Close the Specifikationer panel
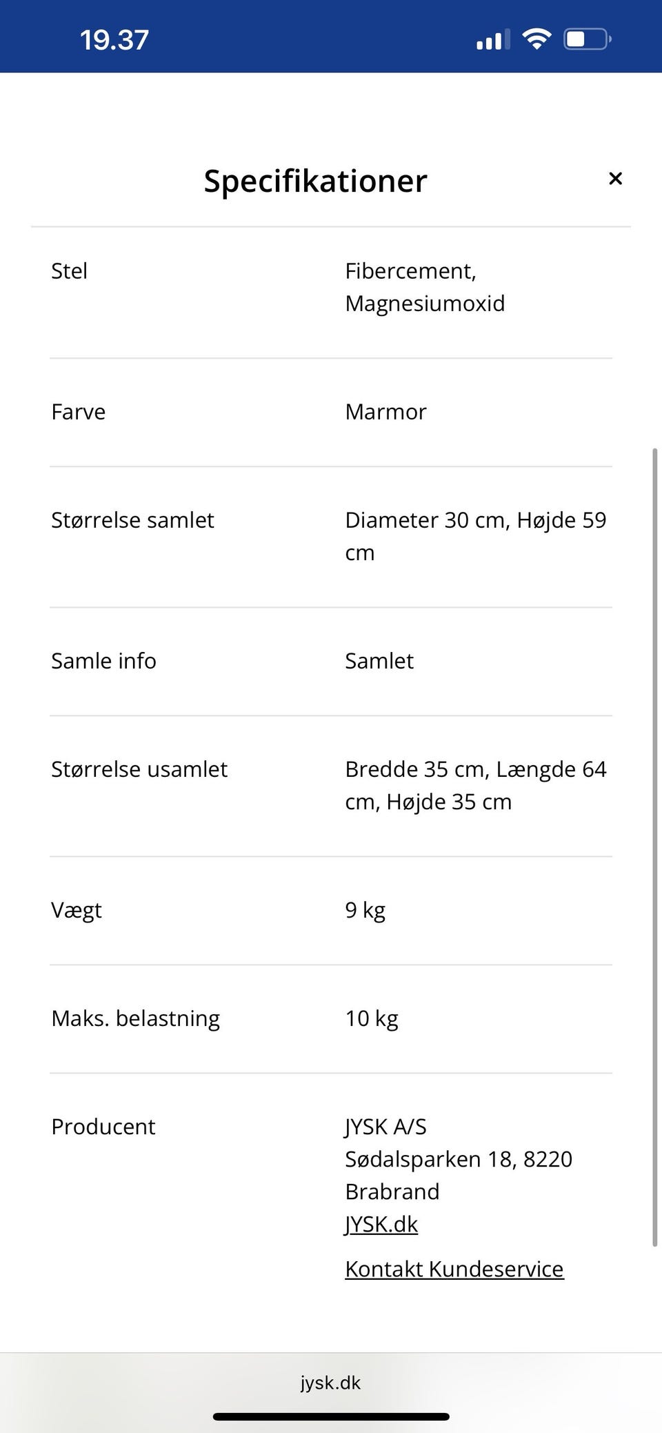Screen dimensions: 662x1433 point(615,179)
